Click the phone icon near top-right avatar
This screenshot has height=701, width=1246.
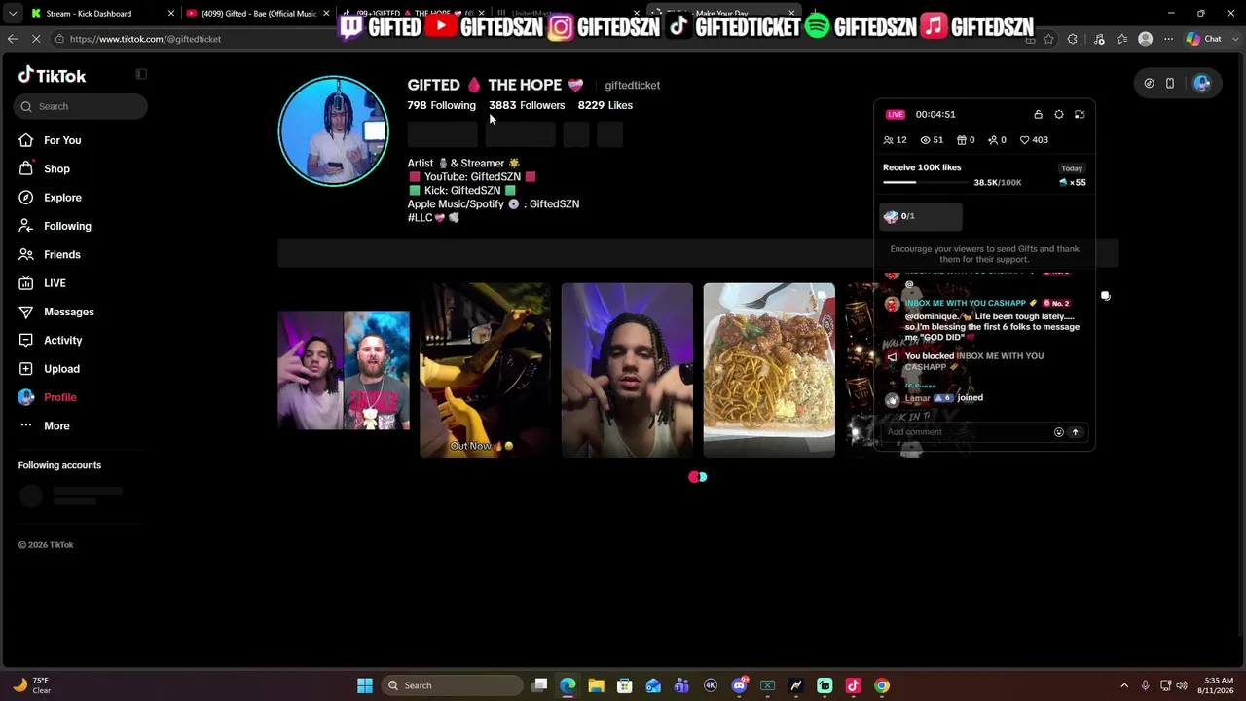tap(1170, 84)
